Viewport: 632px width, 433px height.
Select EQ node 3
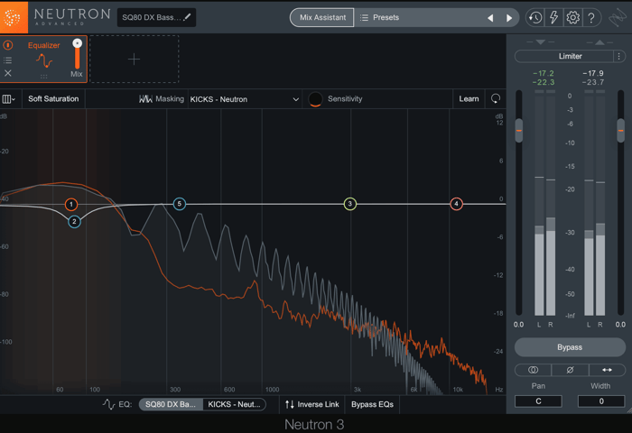click(350, 204)
